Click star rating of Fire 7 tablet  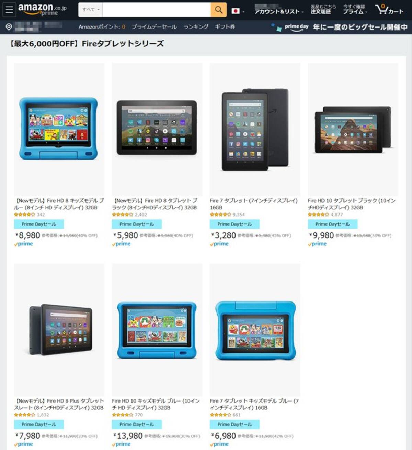(220, 215)
